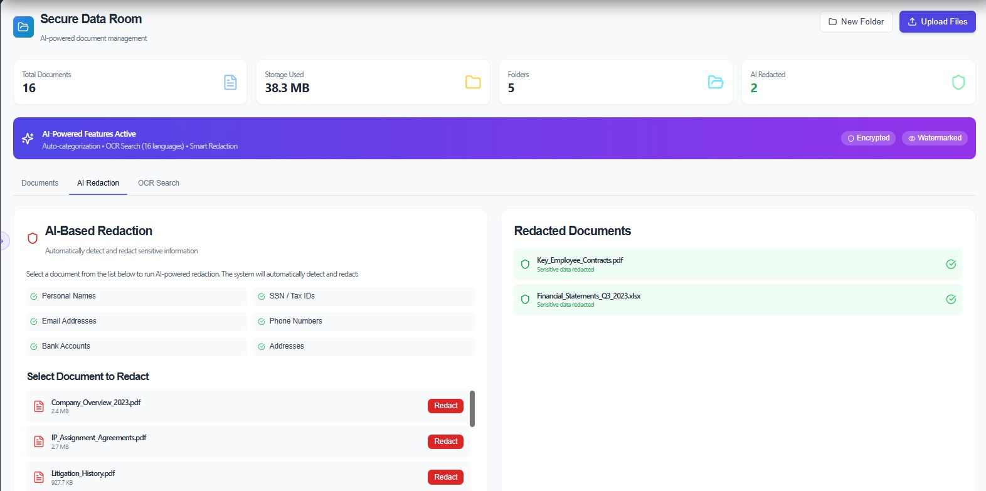
Task: Click the AI sparkle icon in banner
Action: (x=28, y=139)
